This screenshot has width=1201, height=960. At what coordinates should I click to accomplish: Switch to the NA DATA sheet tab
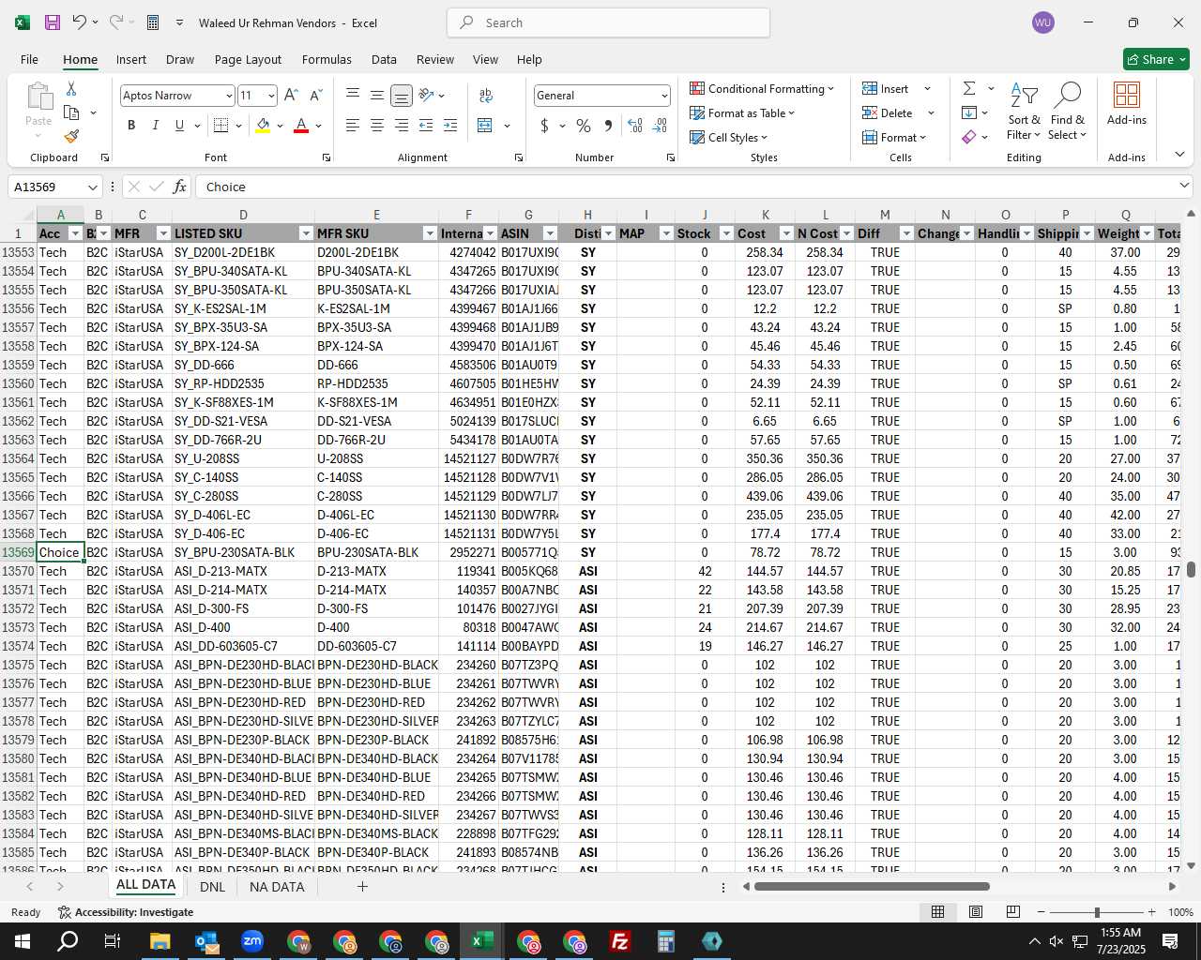click(277, 887)
